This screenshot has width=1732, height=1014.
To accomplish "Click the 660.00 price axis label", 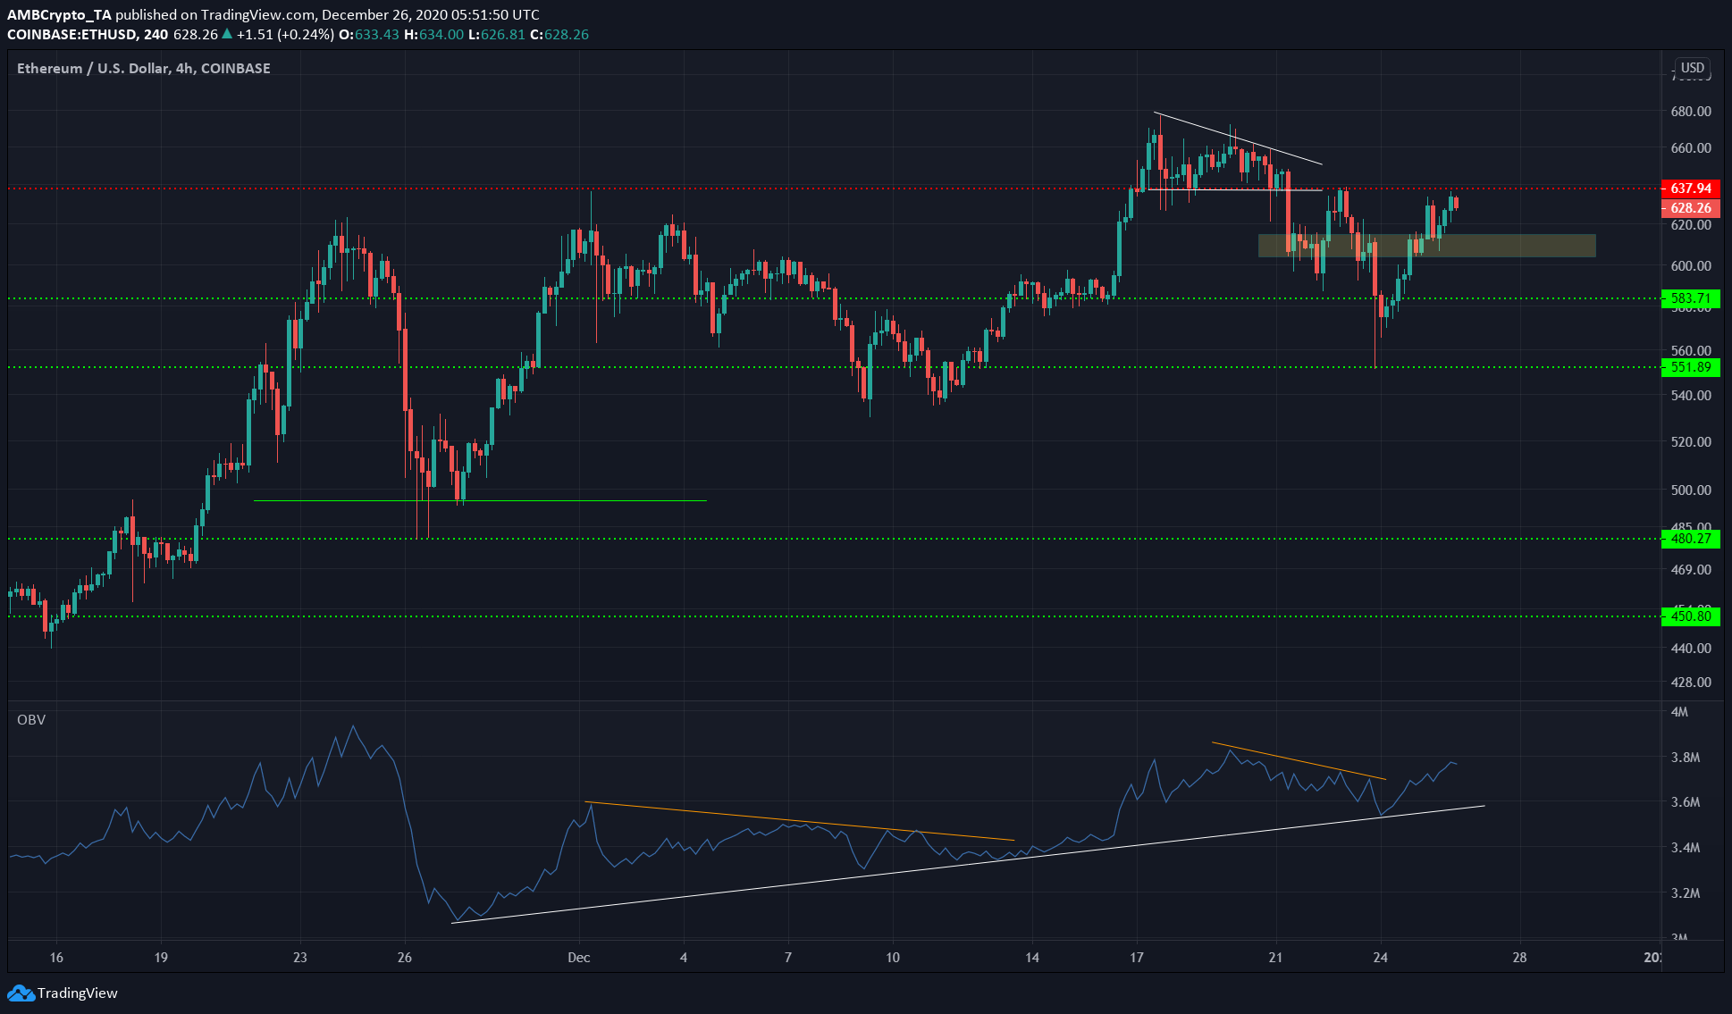I will point(1691,148).
